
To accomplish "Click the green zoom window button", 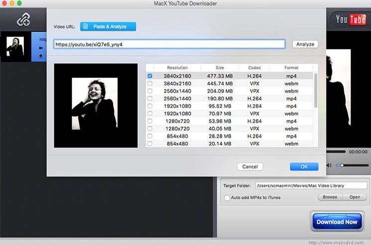I will pyautogui.click(x=19, y=3).
